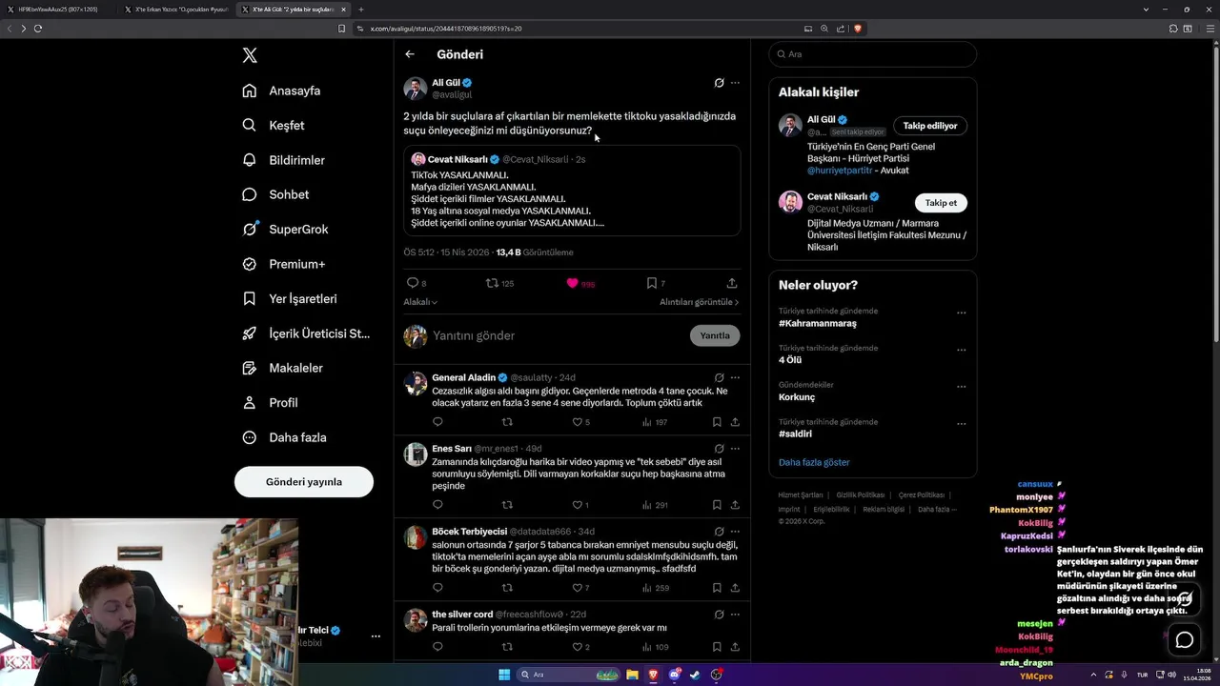Viewport: 1220px width, 686px height.
Task: Share the main post
Action: 732,283
